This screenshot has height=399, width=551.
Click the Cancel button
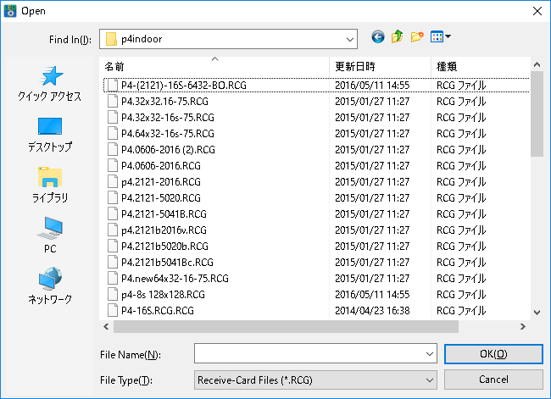493,380
